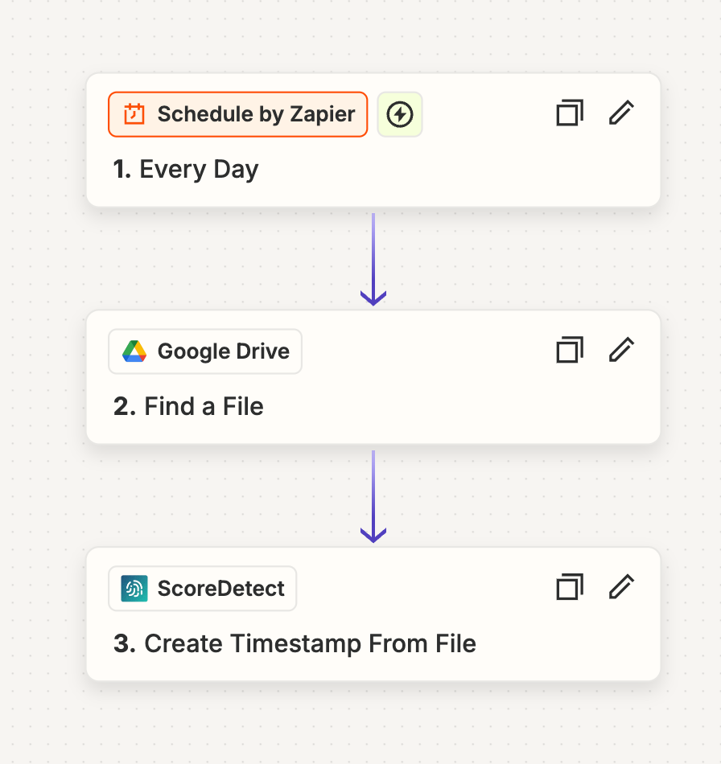
Task: Select '3. Create Timestamp From File' title
Action: (x=295, y=643)
